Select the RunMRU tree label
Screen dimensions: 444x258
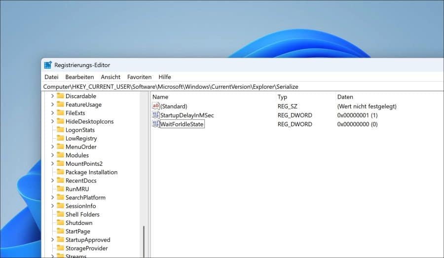click(77, 189)
